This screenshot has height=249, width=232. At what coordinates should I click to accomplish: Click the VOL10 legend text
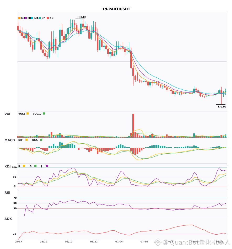37,114
